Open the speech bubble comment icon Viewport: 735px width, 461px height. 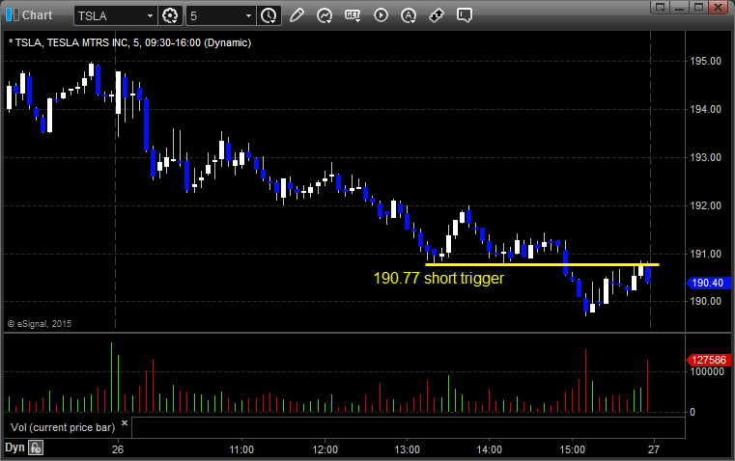pos(465,15)
